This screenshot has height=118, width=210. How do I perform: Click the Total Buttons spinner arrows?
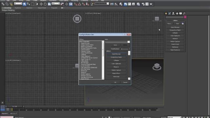click(x=130, y=49)
